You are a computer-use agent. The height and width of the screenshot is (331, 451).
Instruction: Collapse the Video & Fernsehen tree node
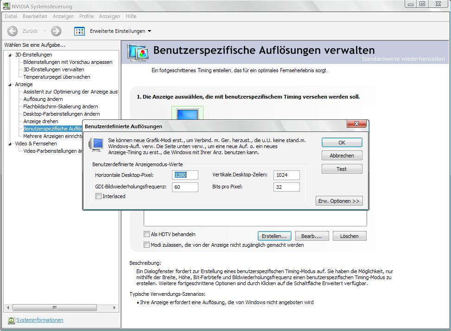point(10,144)
